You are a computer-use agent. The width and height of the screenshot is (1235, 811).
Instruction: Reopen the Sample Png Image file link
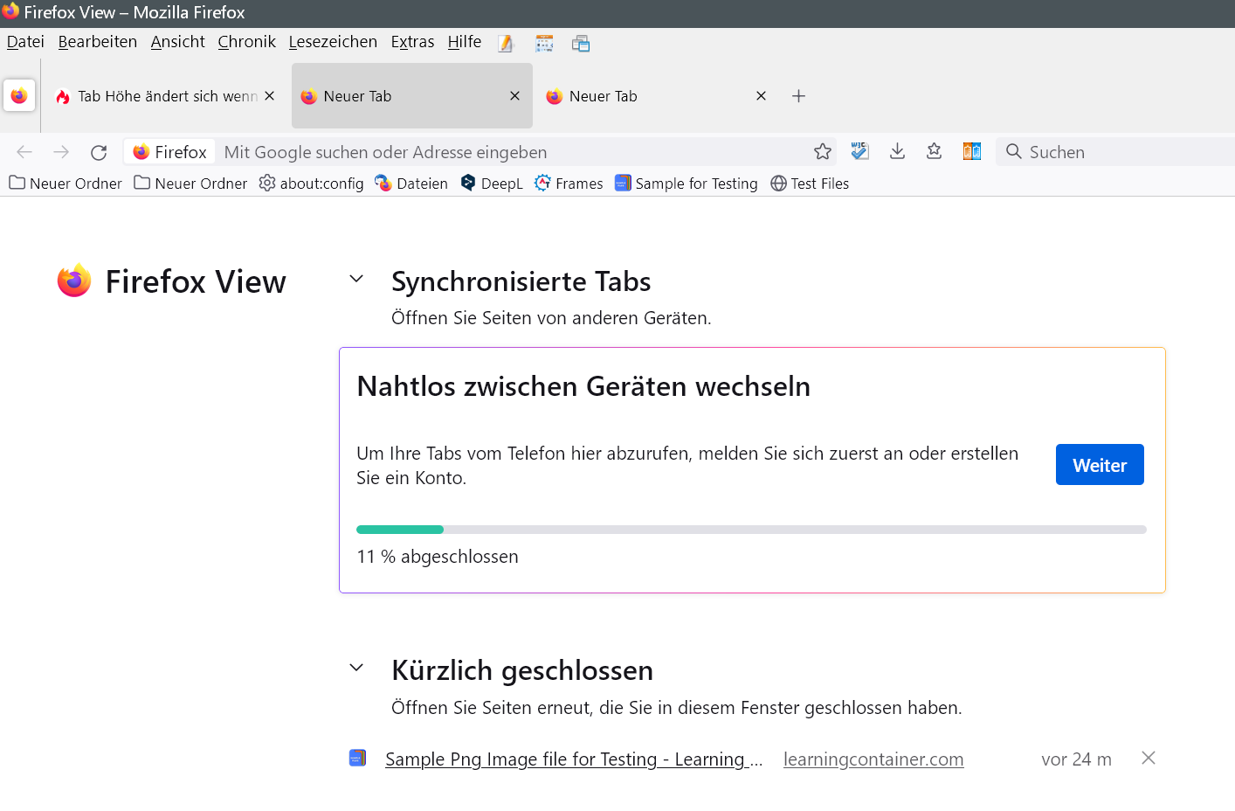tap(573, 759)
